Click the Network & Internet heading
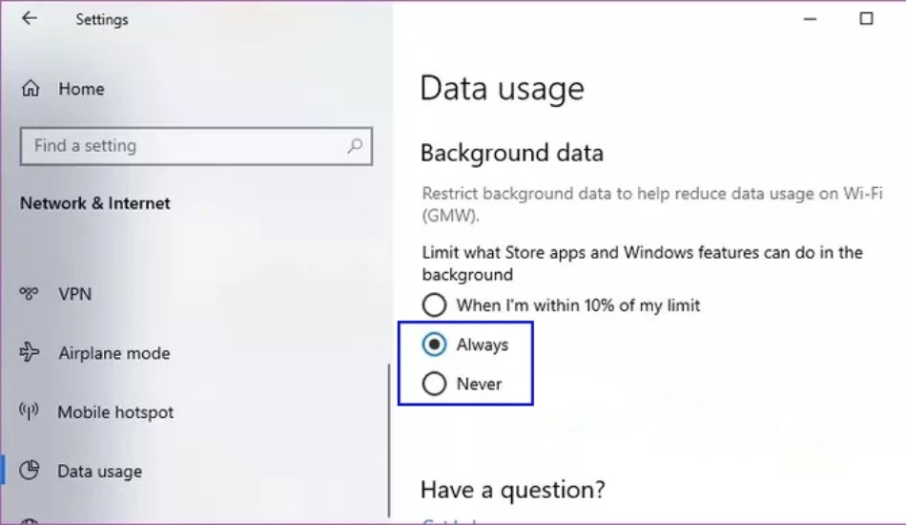Viewport: 906px width, 525px height. click(95, 203)
